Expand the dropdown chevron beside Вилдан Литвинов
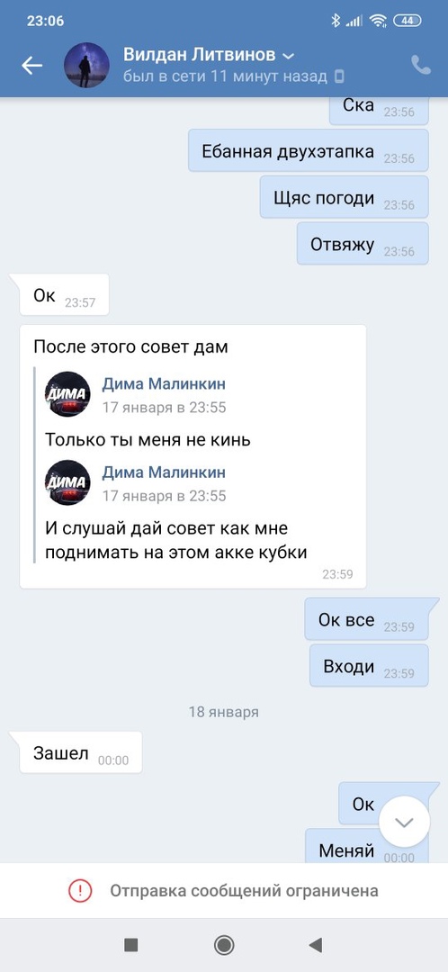Screen dimensions: 448x972 pos(288,57)
